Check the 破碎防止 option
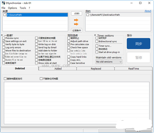Image resolution: width=154 pixels, height=133 pixels. tap(69, 38)
